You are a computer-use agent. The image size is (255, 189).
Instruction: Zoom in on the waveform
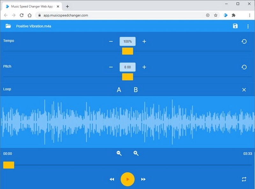point(136,153)
